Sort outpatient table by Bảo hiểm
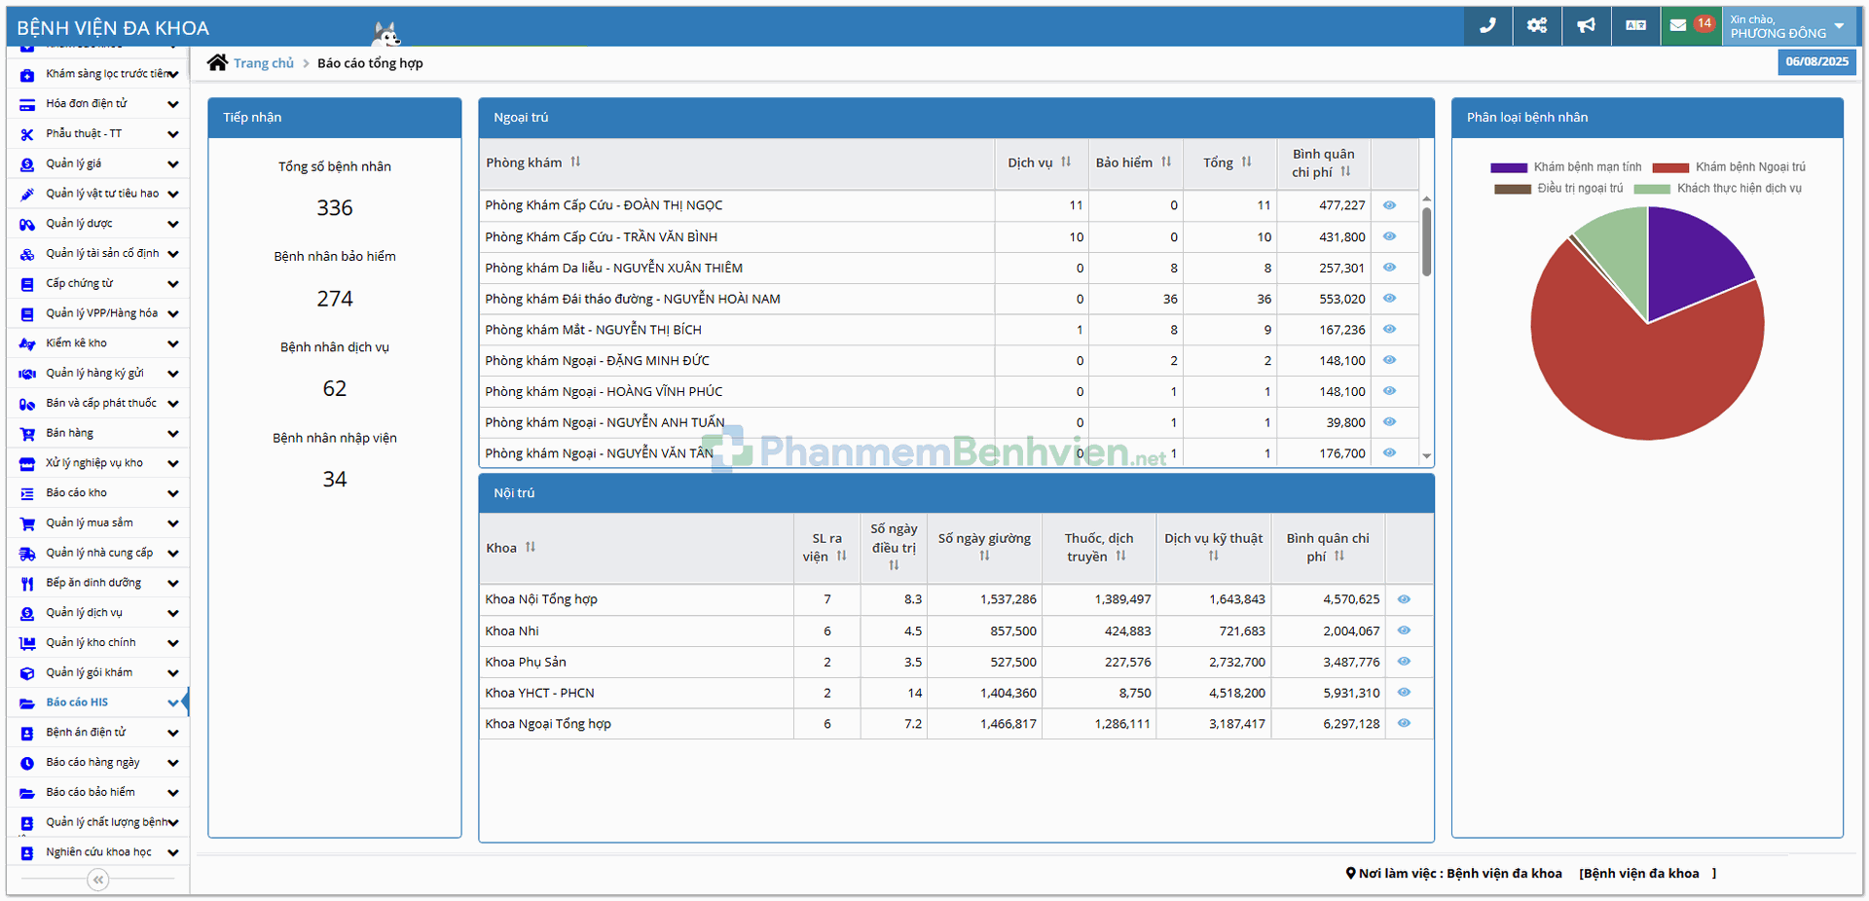 pyautogui.click(x=1166, y=162)
